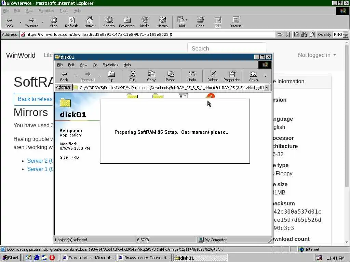350x262 pixels.
Task: Click the Back to releases button on the WinWorld page
Action: pyautogui.click(x=33, y=99)
